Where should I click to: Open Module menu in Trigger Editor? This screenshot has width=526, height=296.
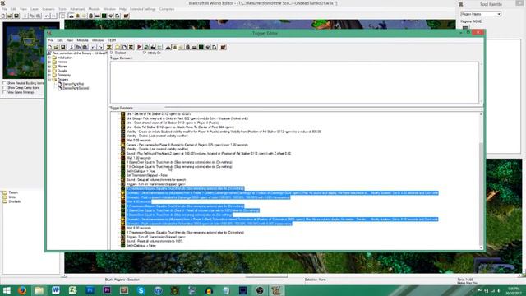tap(82, 40)
